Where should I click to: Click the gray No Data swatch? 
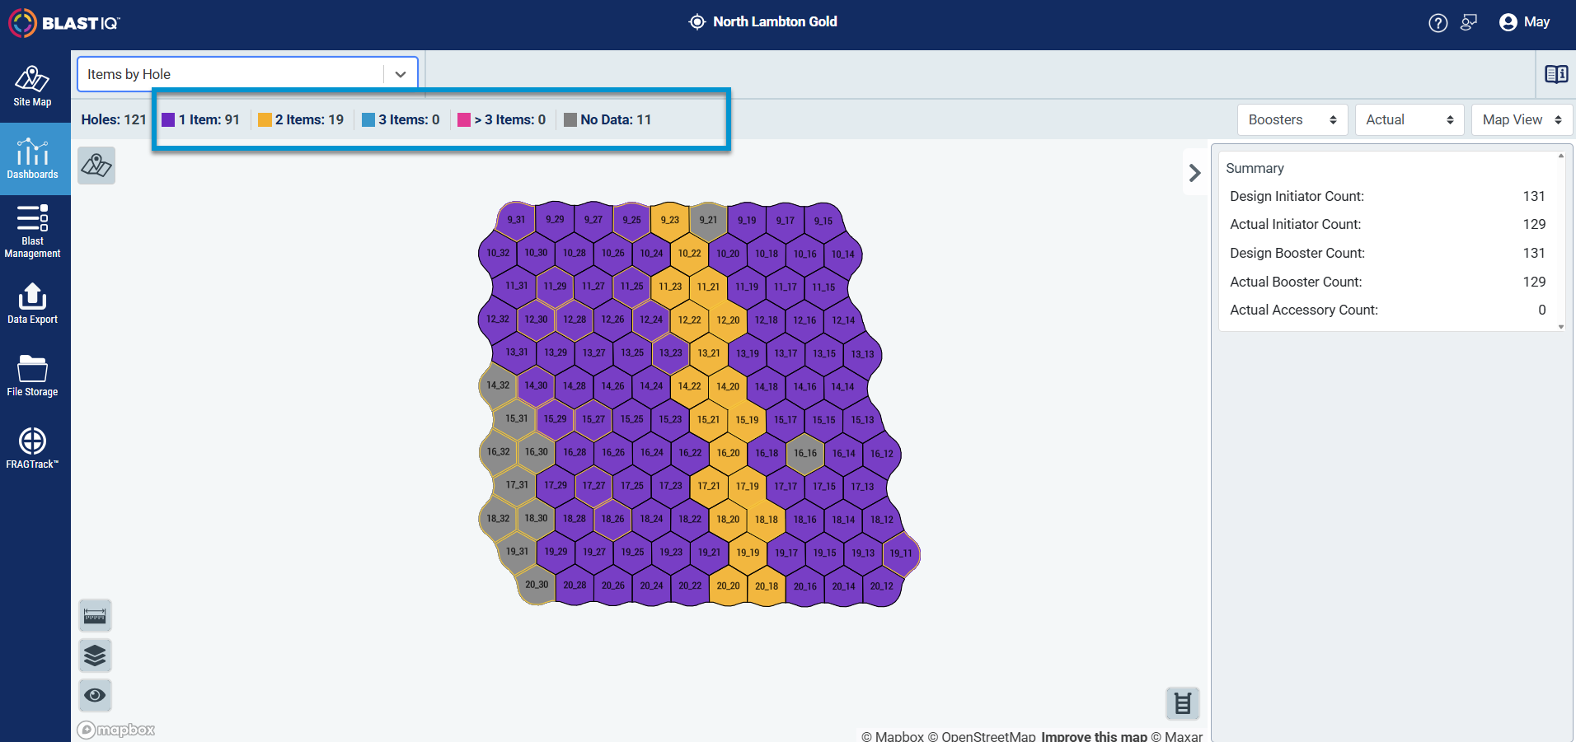[x=570, y=120]
